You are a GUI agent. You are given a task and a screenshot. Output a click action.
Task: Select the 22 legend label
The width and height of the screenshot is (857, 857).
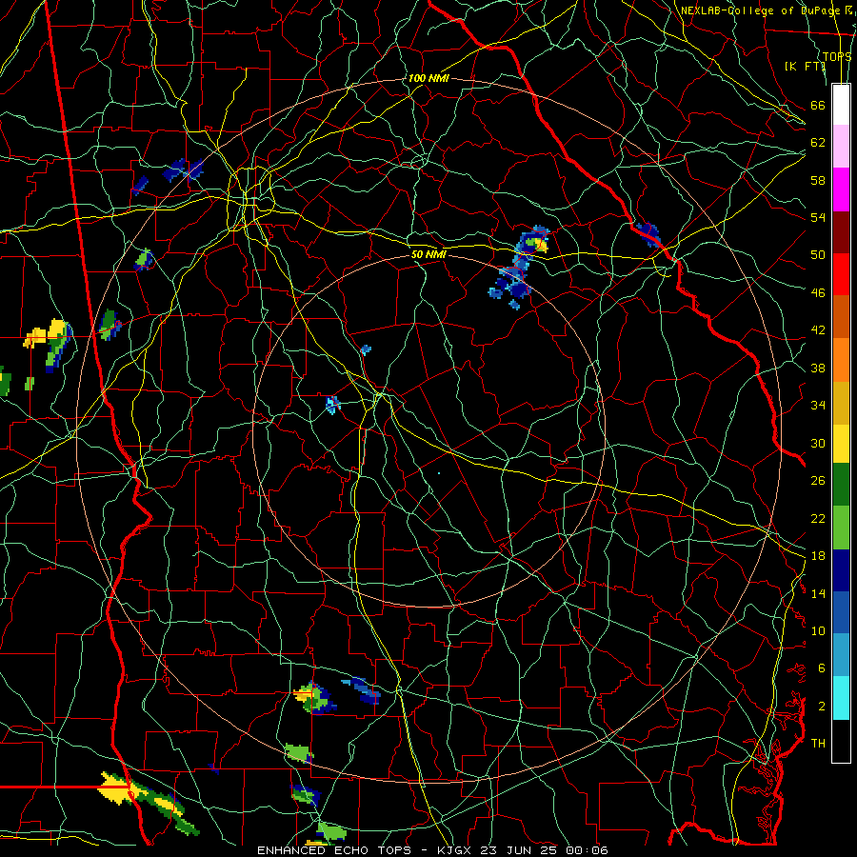click(818, 518)
